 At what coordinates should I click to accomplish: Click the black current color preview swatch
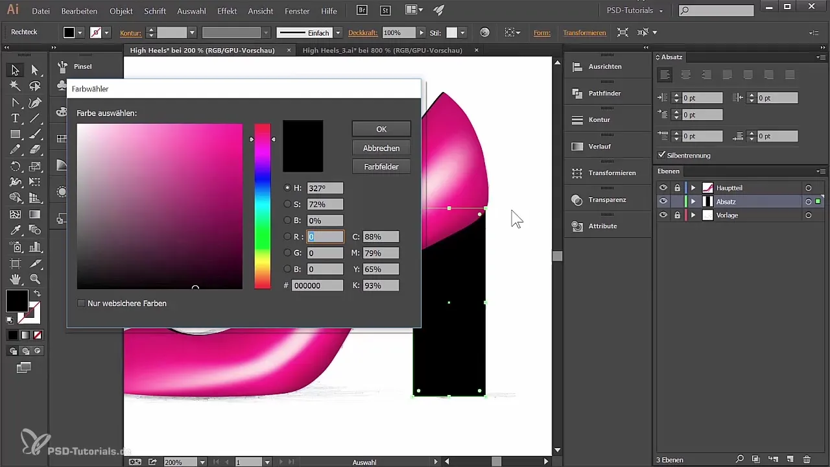point(303,146)
